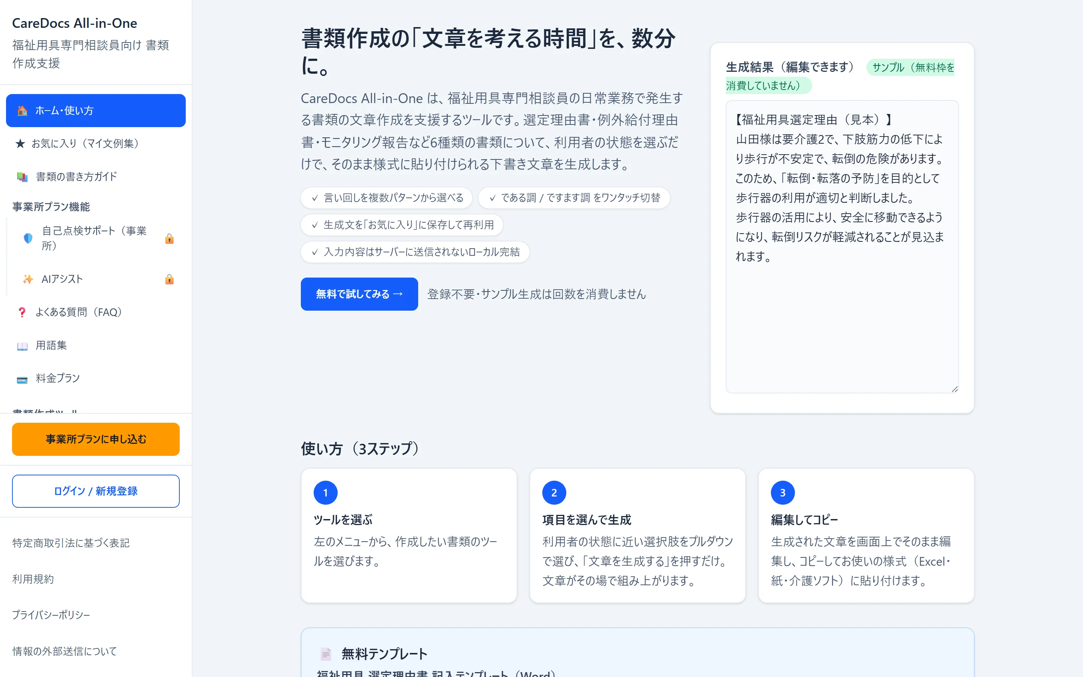
Task: Click the document icon beside 無料テンプレート
Action: pos(326,654)
